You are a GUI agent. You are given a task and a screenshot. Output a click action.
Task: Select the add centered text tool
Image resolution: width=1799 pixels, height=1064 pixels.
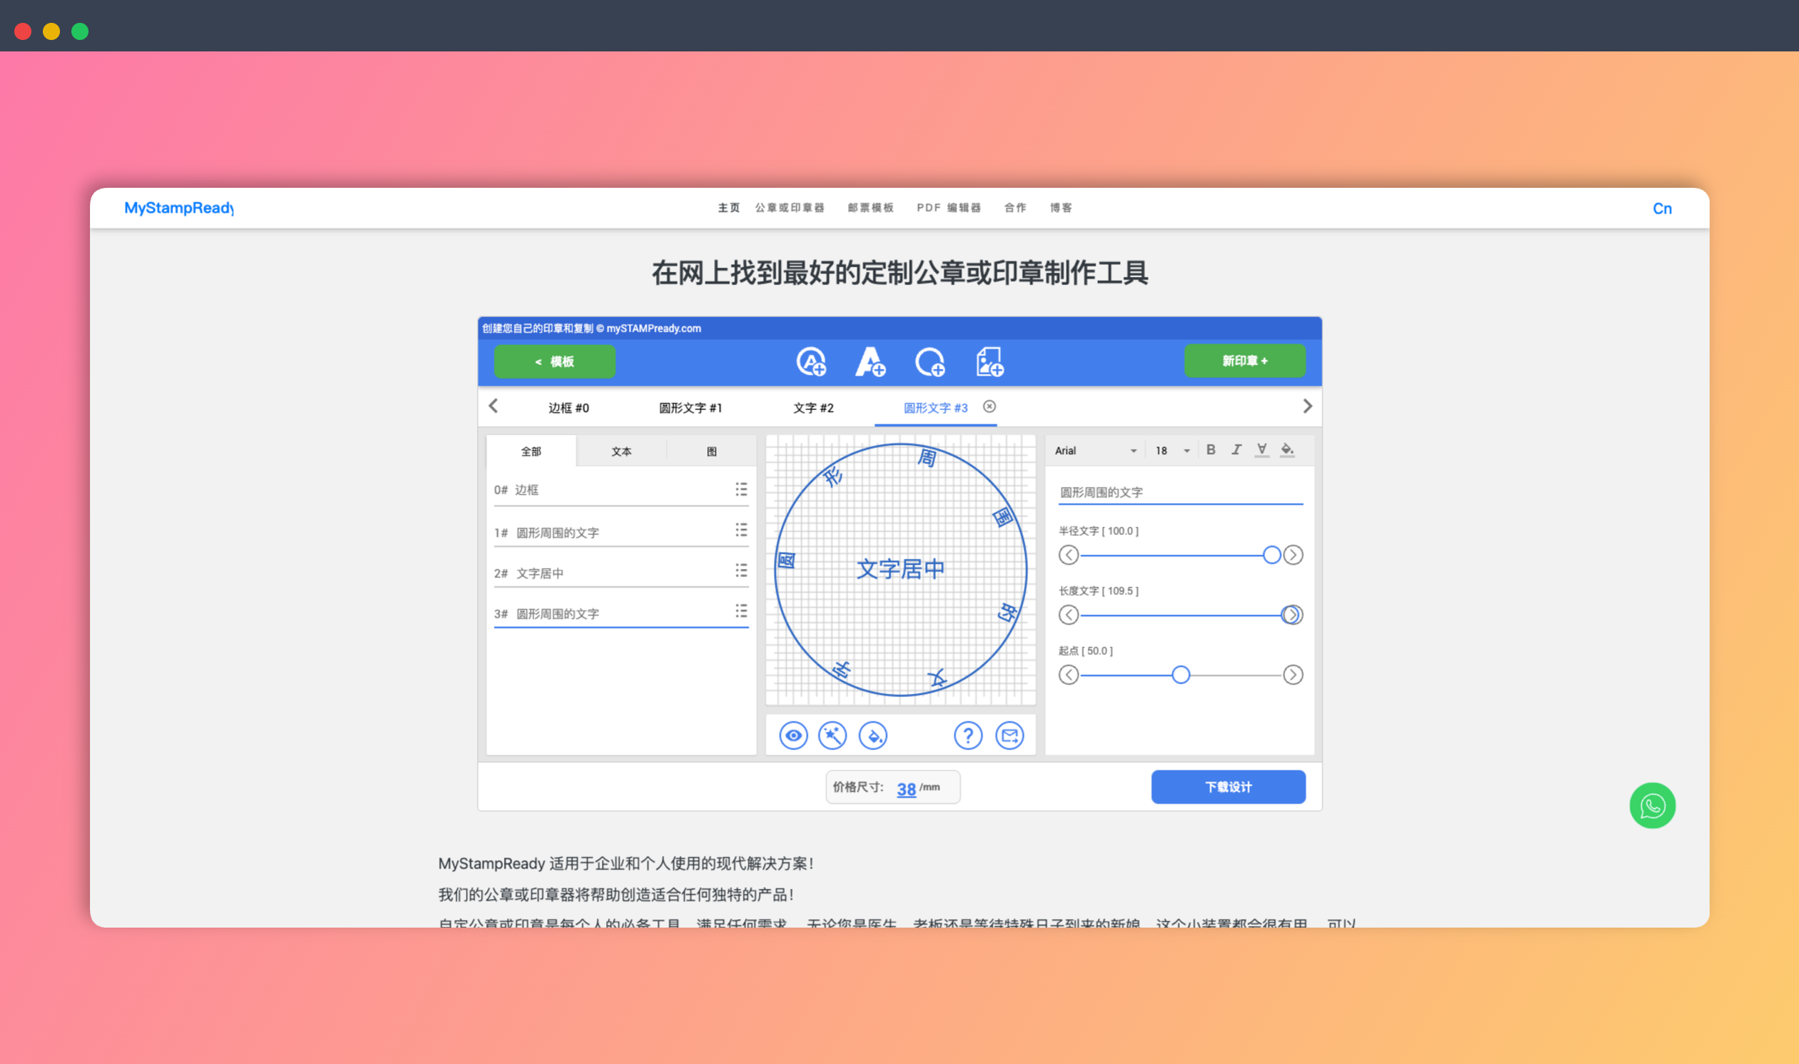870,362
